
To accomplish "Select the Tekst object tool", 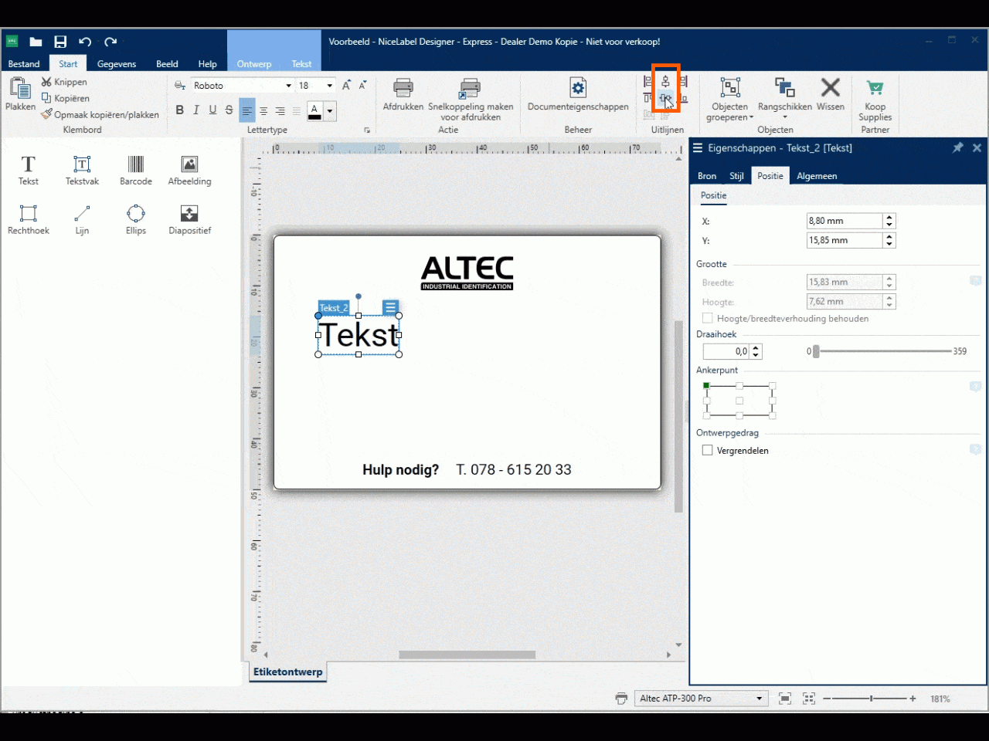I will pos(28,170).
